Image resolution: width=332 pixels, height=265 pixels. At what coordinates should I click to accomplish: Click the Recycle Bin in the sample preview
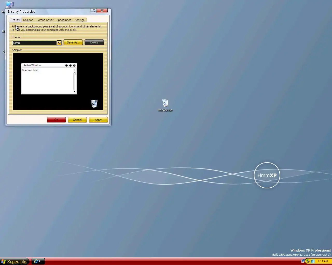94,104
